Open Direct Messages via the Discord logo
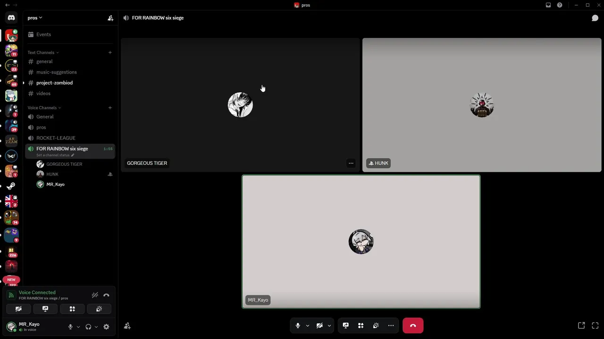This screenshot has width=604, height=339. tap(11, 18)
